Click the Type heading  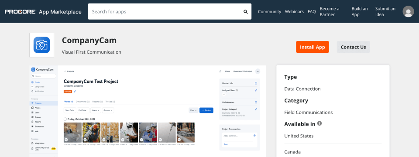click(291, 77)
